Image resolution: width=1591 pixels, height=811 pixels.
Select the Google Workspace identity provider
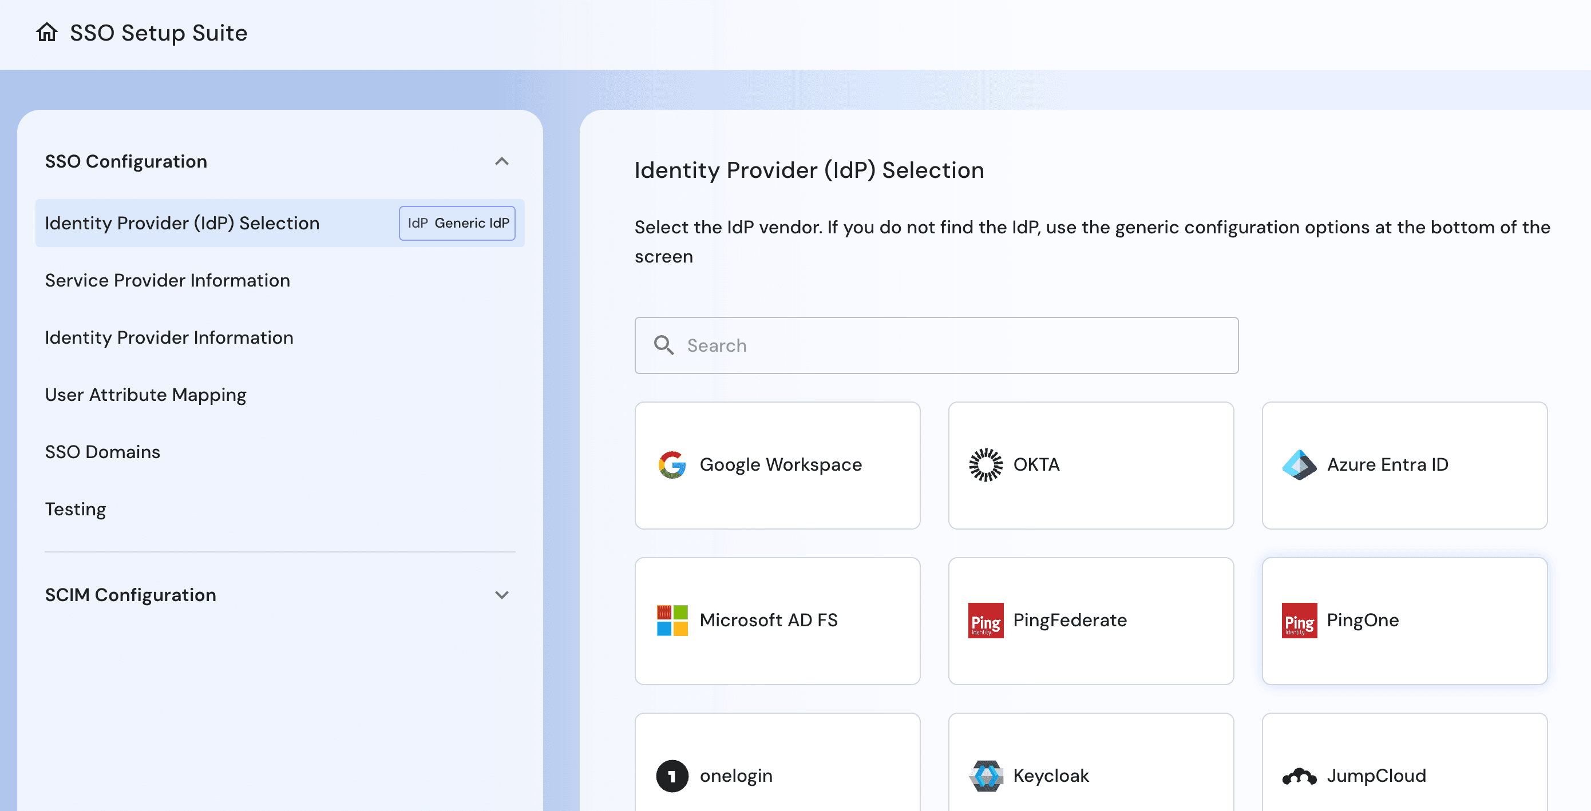click(x=777, y=465)
